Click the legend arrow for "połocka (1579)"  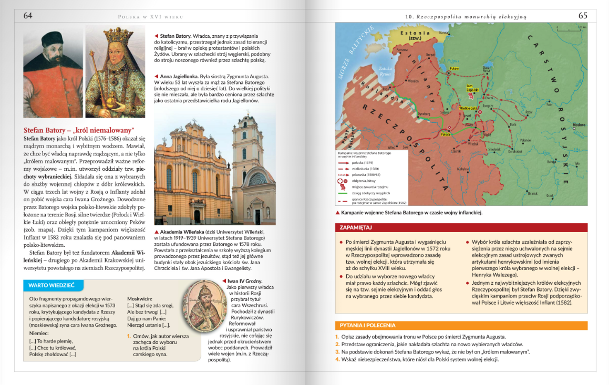343,163
